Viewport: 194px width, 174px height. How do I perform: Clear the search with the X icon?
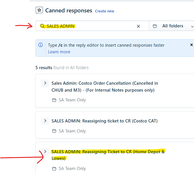[x=138, y=26]
